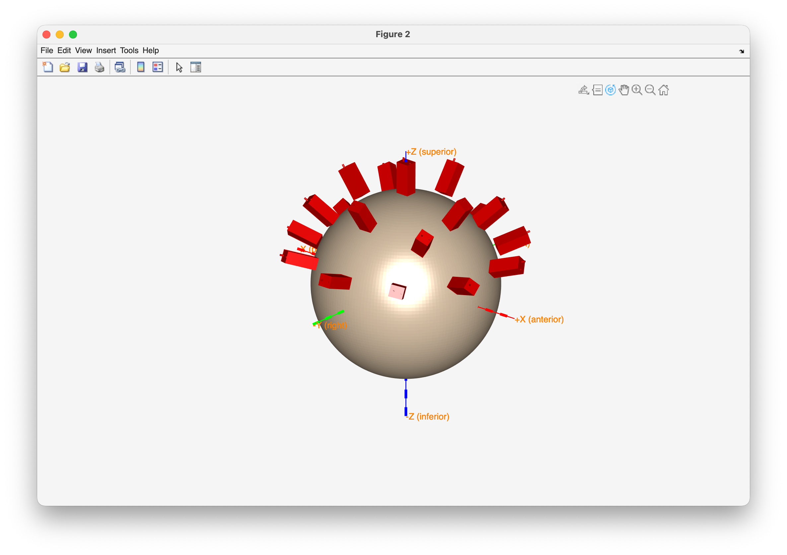Click the pink sensor on the sphere
Viewport: 787px width, 555px height.
coord(397,292)
